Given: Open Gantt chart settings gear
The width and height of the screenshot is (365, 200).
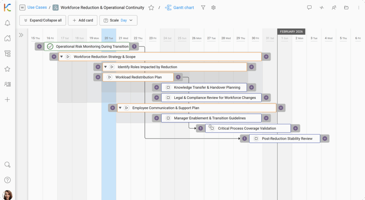Looking at the screenshot, I should (x=214, y=7).
